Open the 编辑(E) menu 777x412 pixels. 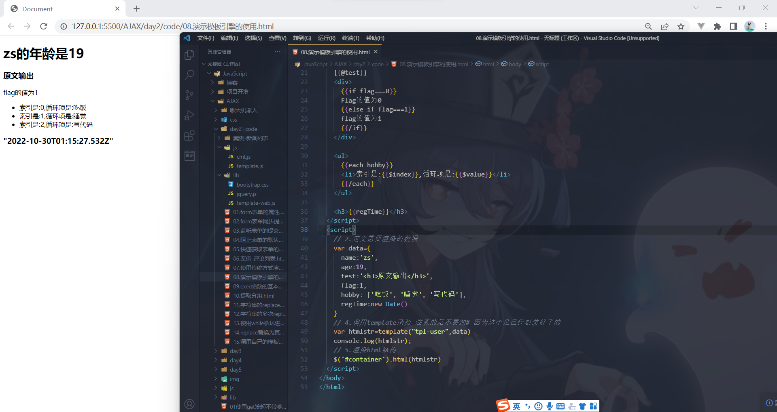click(x=229, y=38)
